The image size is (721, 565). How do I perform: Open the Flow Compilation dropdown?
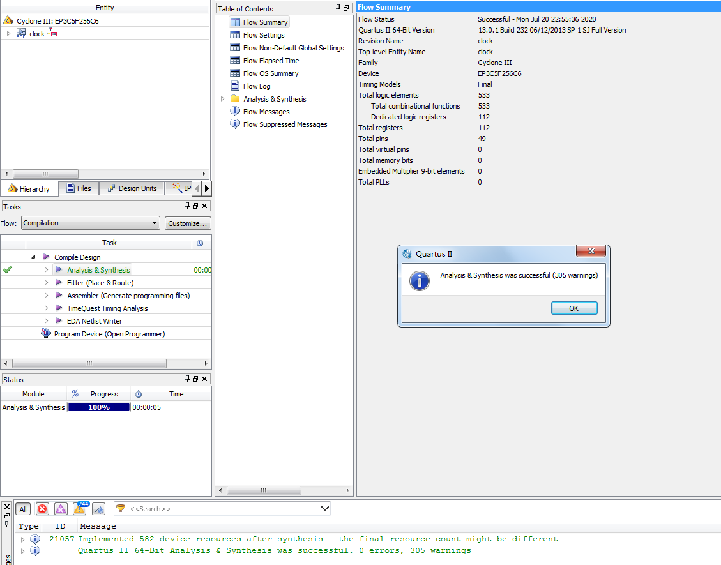tap(91, 223)
